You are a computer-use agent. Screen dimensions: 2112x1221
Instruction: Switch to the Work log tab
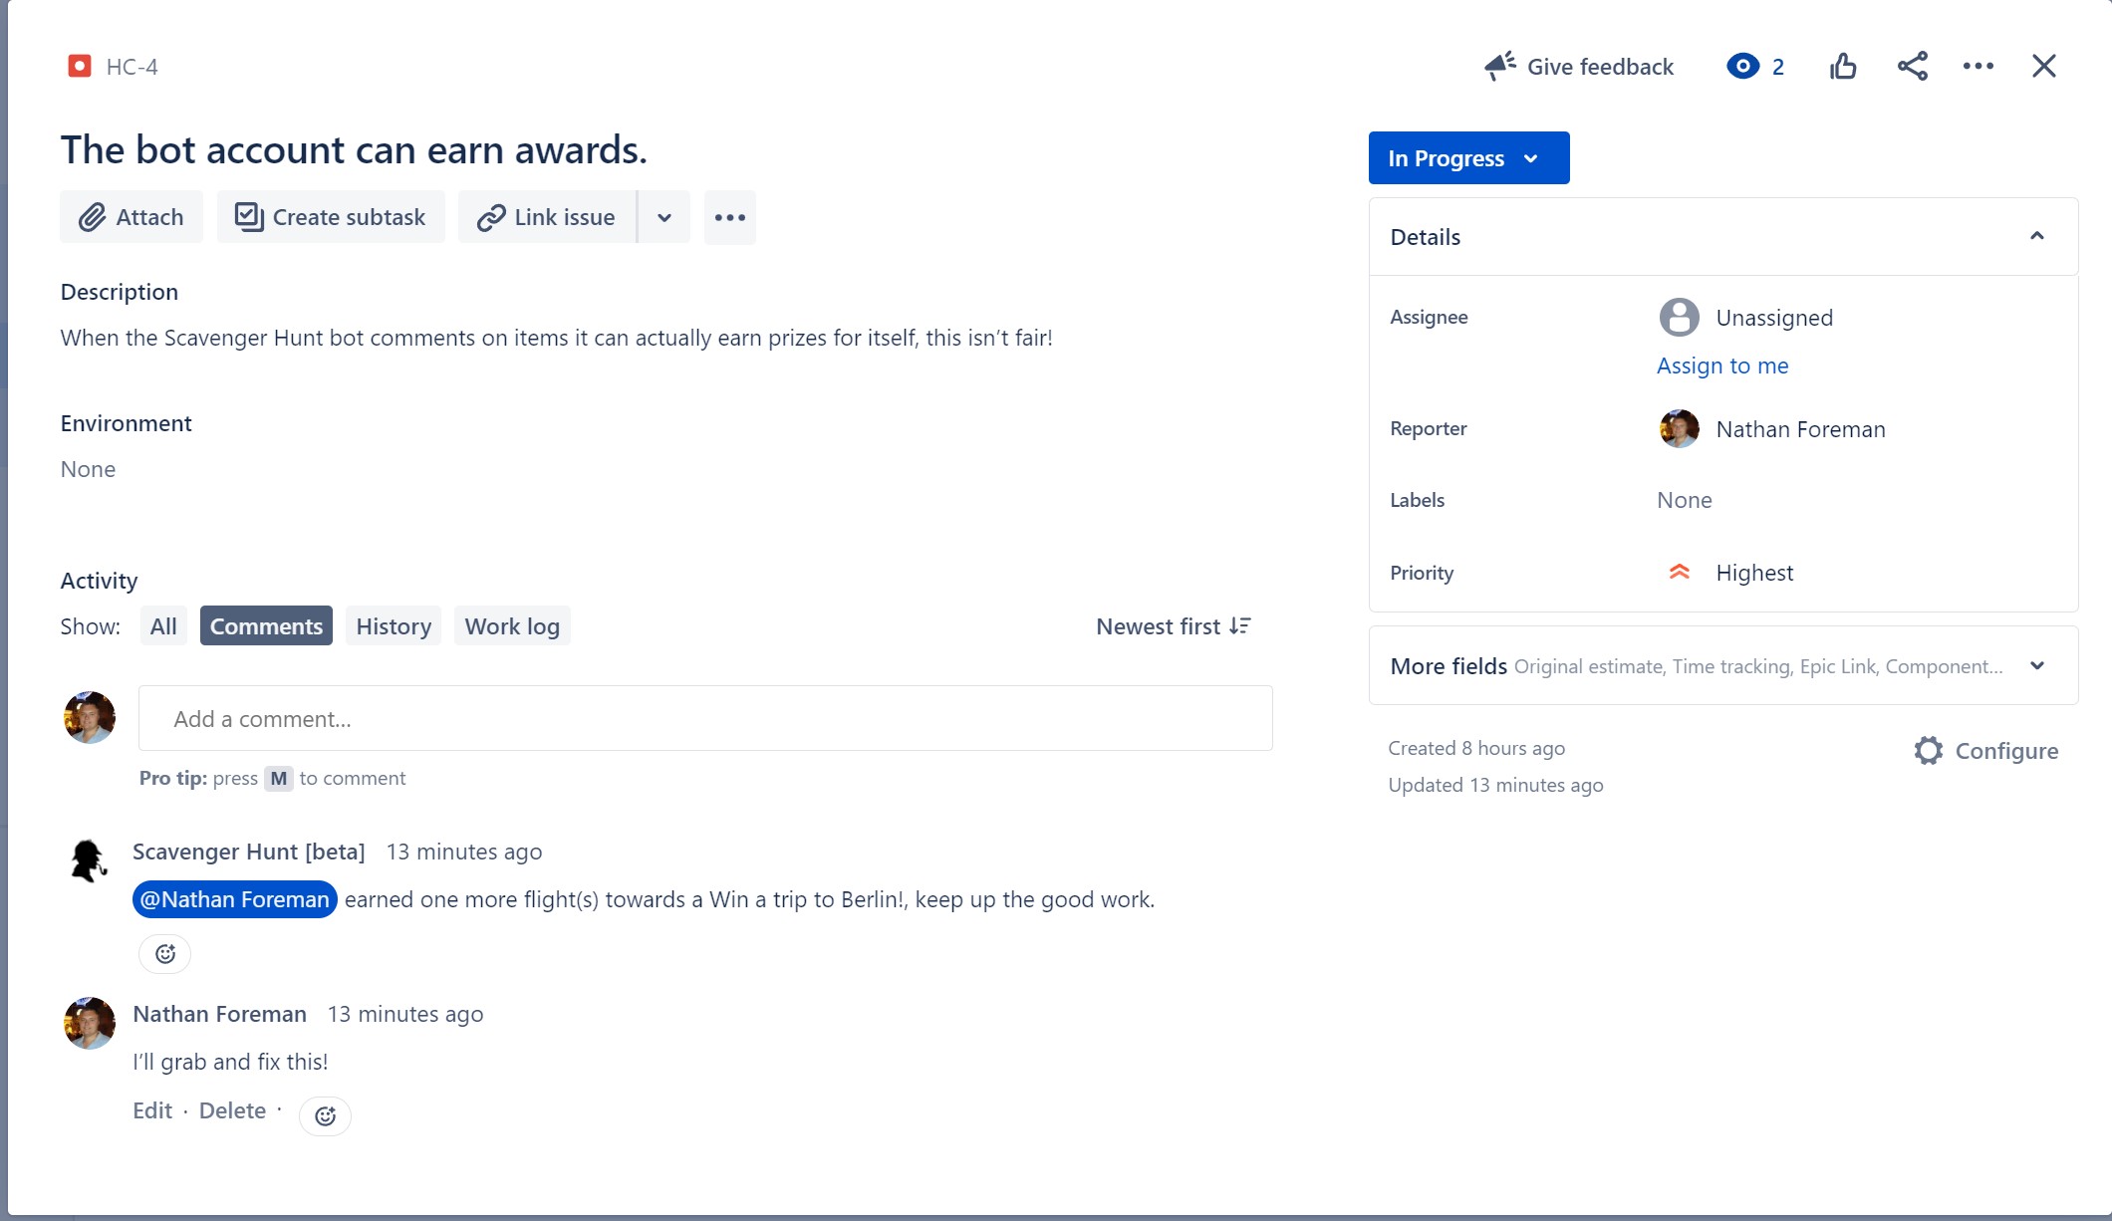[x=511, y=625]
